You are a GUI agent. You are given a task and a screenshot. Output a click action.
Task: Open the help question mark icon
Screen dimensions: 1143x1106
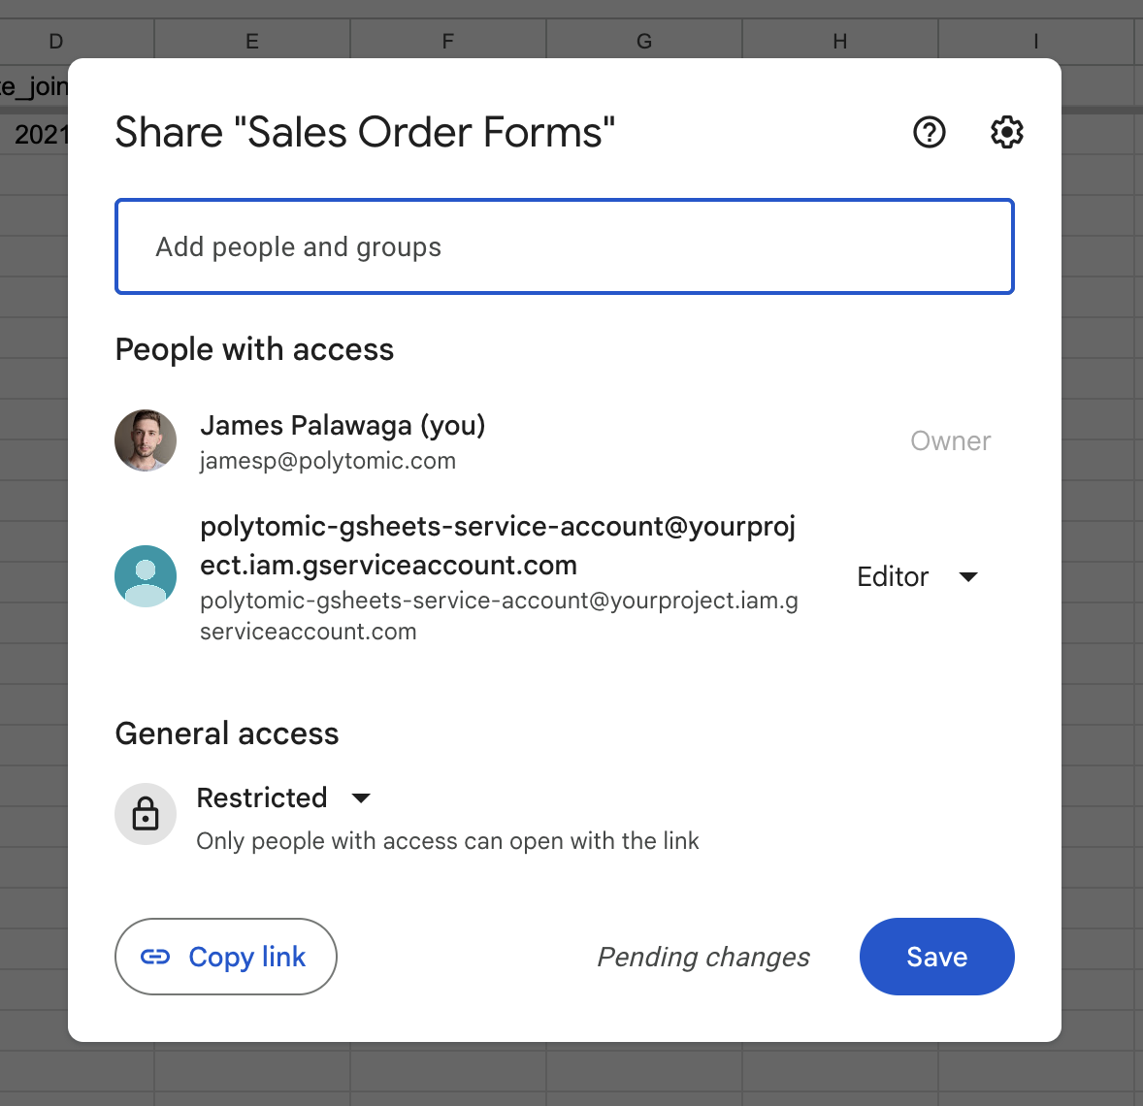pyautogui.click(x=929, y=133)
